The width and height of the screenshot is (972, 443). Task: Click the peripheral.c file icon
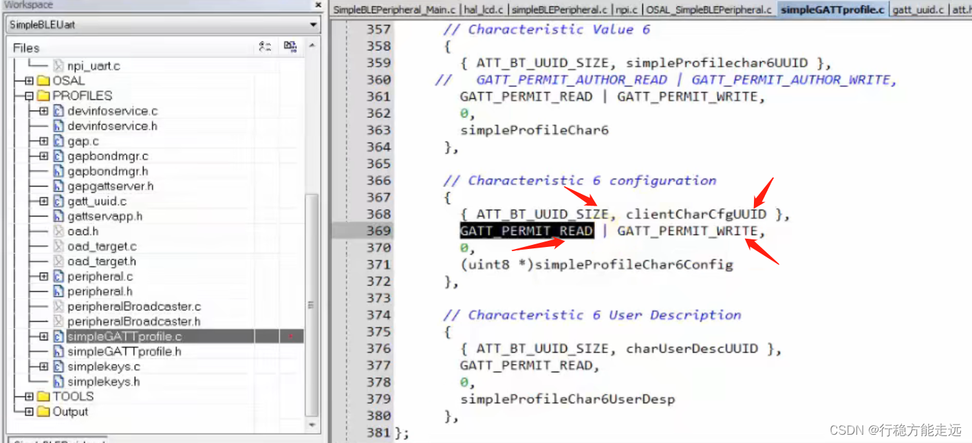coord(58,277)
